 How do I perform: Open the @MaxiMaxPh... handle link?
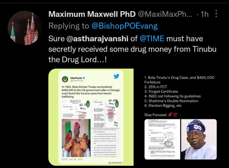coord(165,14)
